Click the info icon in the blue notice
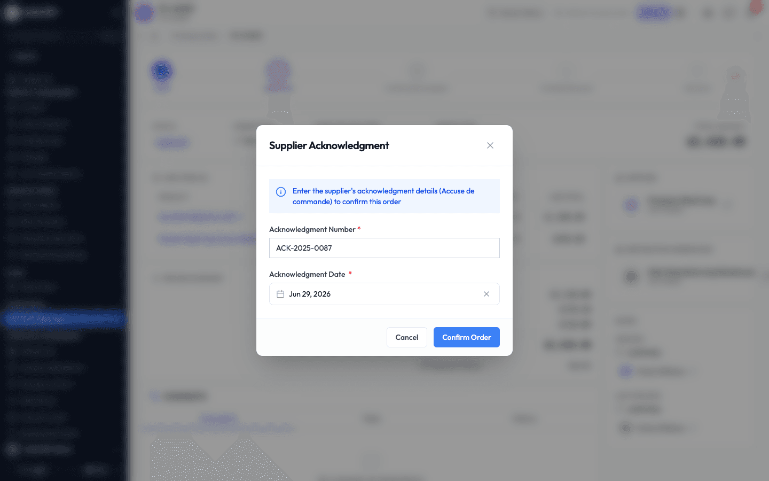Screen dimensions: 769x481 click(x=281, y=192)
